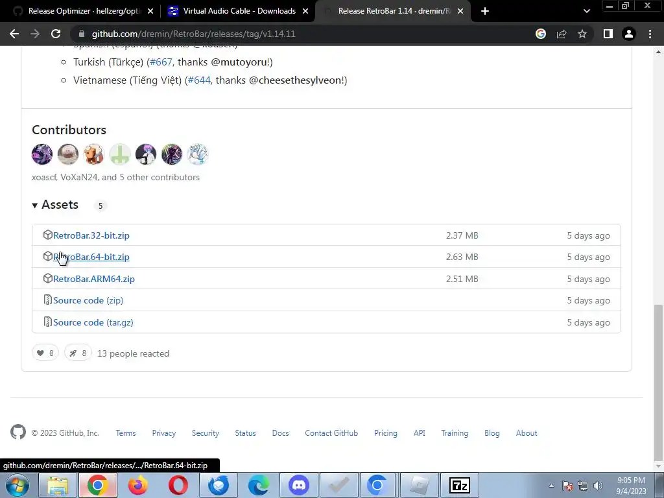Bookmark this page with star icon
Image resolution: width=664 pixels, height=498 pixels.
582,34
